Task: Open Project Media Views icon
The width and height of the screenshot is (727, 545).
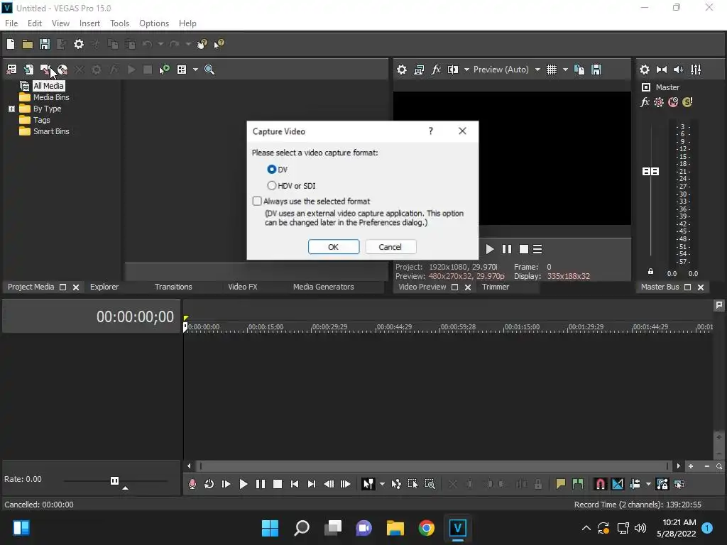Action: pyautogui.click(x=182, y=70)
